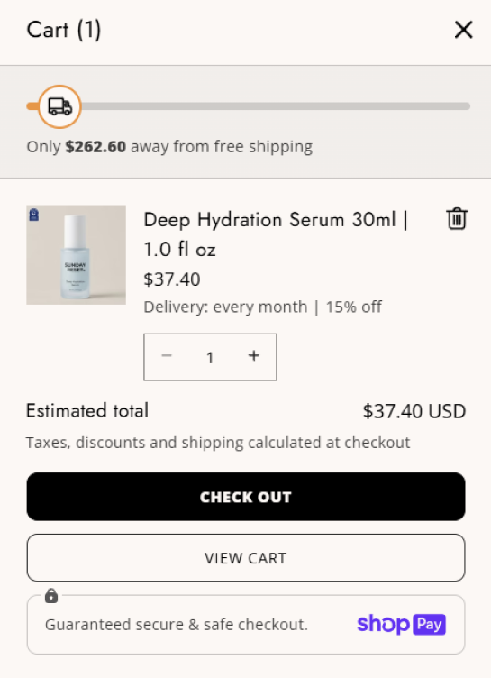
Task: Click the padlock secure checkout icon
Action: pyautogui.click(x=51, y=595)
